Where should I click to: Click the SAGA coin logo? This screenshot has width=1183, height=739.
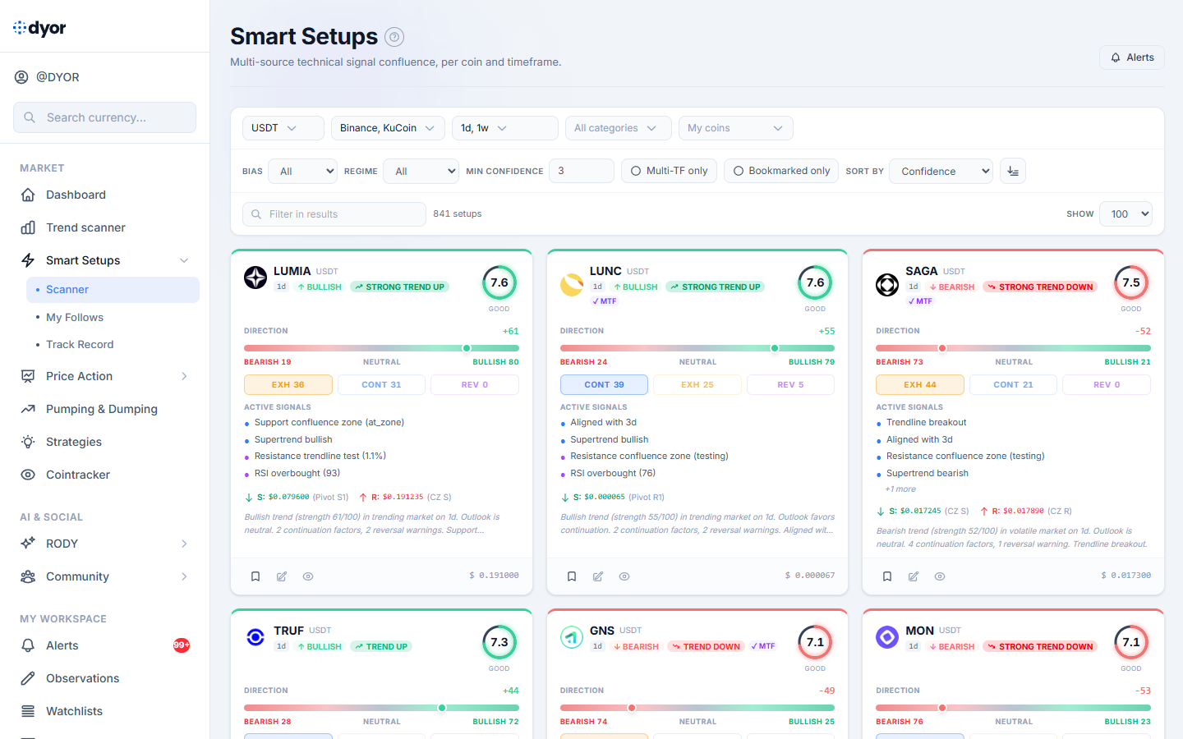[887, 285]
